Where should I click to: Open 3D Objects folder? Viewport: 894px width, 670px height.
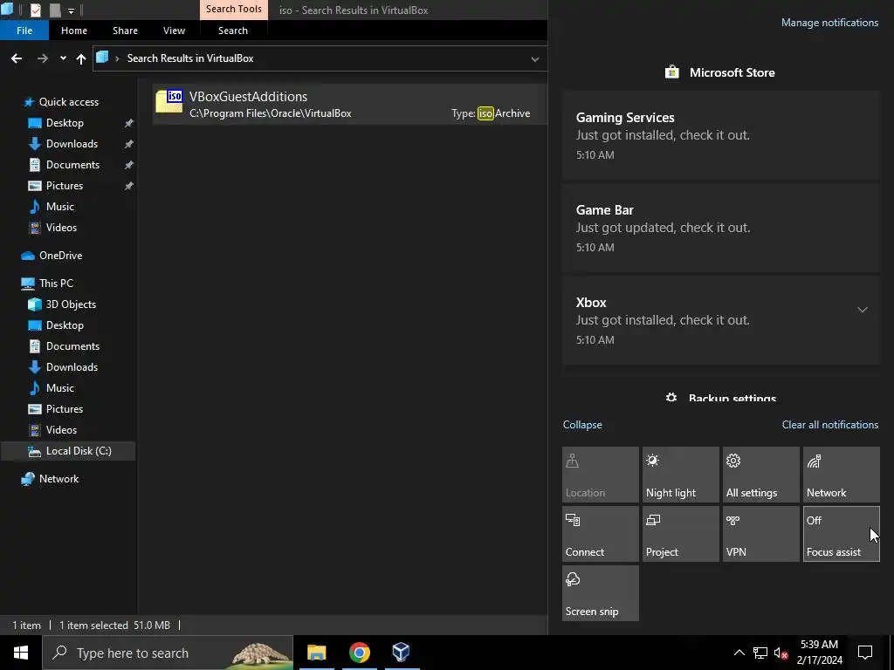(x=71, y=304)
